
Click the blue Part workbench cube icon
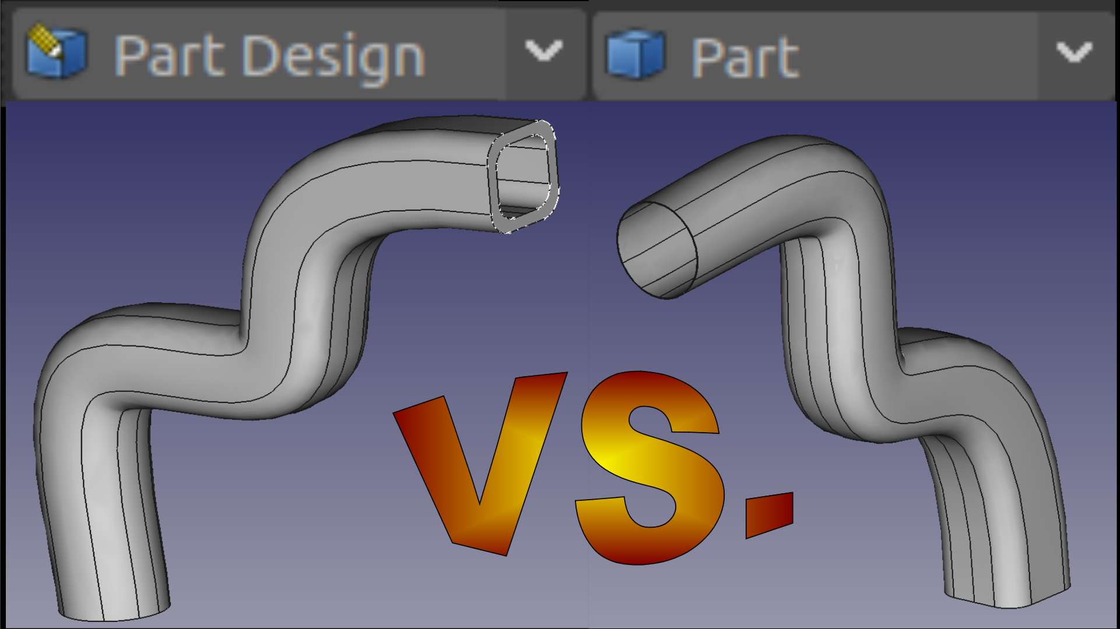point(635,54)
